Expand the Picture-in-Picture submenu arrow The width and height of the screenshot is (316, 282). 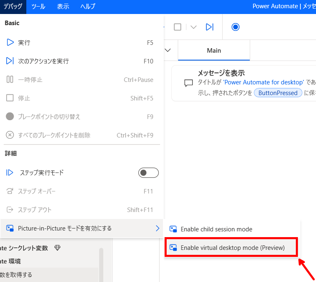pyautogui.click(x=157, y=228)
